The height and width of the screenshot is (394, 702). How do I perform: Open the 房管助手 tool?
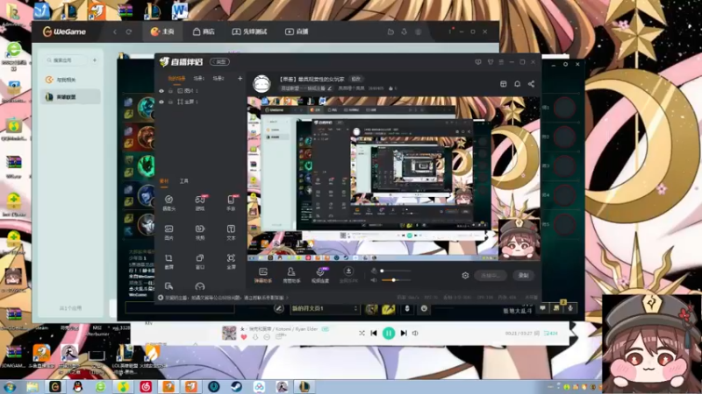coord(291,275)
